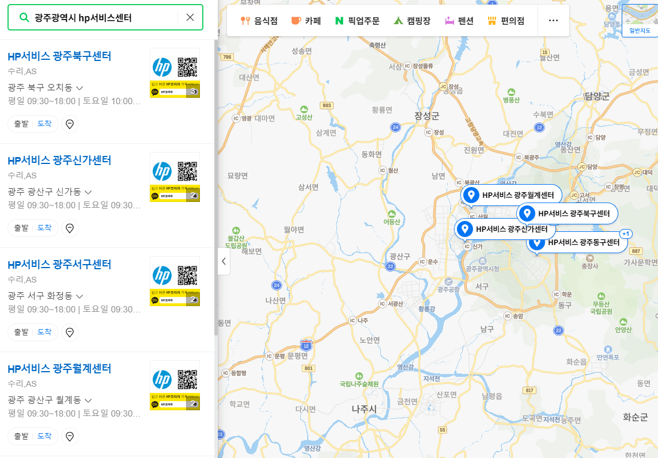The width and height of the screenshot is (658, 458).
Task: Click the 나주시 city label on map
Action: [364, 409]
